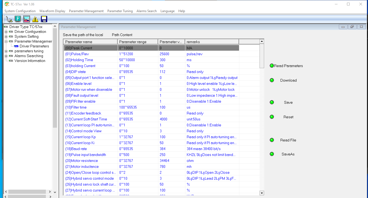Click the '384 mean 38400 bit/s' remark

204,149
